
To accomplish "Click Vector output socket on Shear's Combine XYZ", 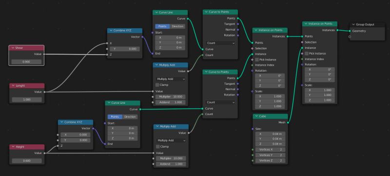I will [x=142, y=37].
